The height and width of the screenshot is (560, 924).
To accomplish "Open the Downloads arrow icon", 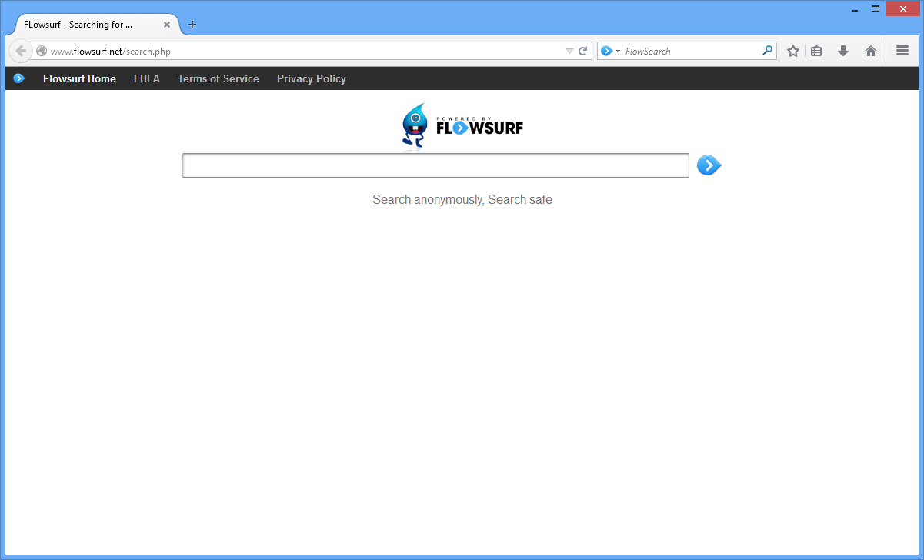I will pos(843,51).
